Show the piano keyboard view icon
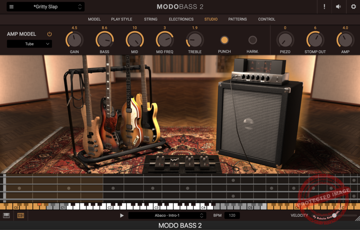The width and height of the screenshot is (360, 230). pyautogui.click(x=6, y=215)
